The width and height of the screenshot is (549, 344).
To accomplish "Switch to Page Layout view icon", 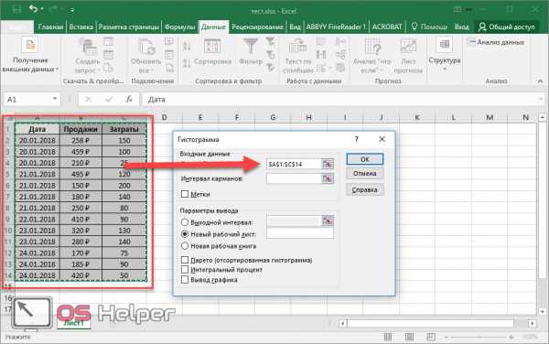I will [x=409, y=337].
